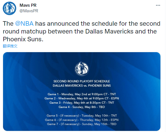Click the @MavsPR handle
The width and height of the screenshot is (166, 132).
pyautogui.click(x=29, y=11)
